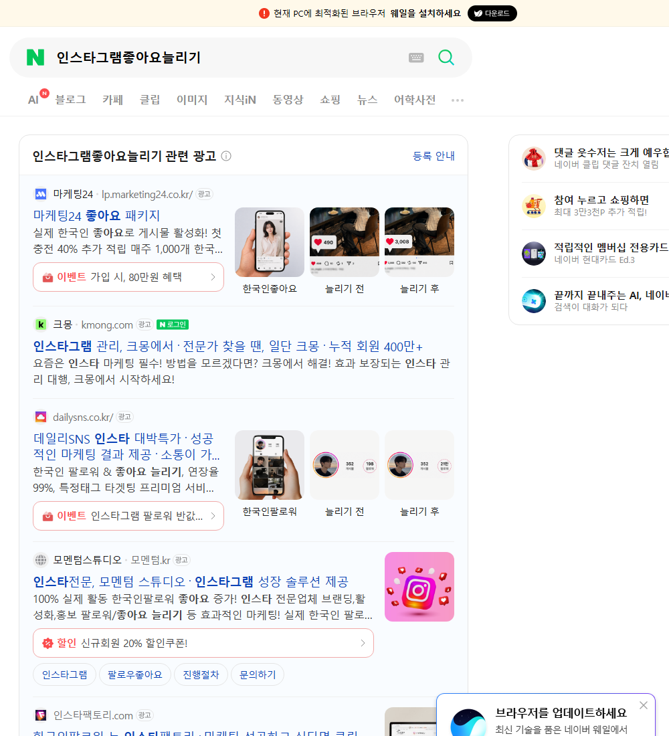
Task: Open the 등록 안내 link
Action: click(x=434, y=156)
